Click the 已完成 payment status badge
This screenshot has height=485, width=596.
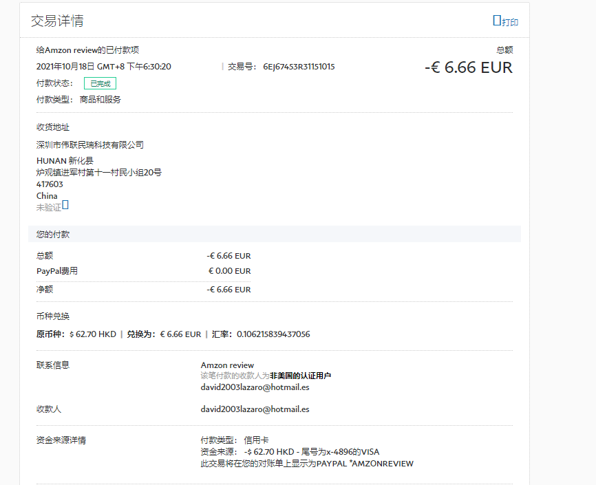(x=100, y=83)
